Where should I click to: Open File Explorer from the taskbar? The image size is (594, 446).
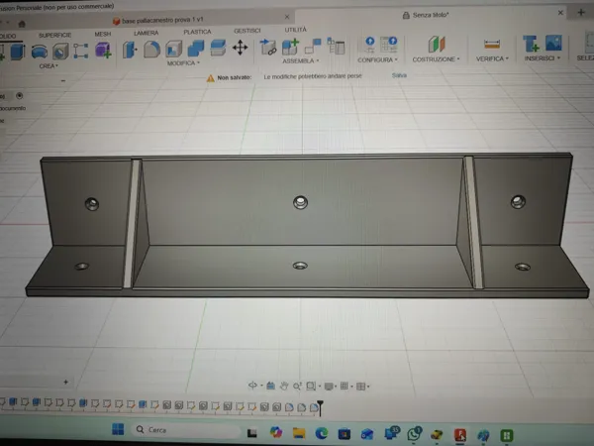pyautogui.click(x=299, y=433)
